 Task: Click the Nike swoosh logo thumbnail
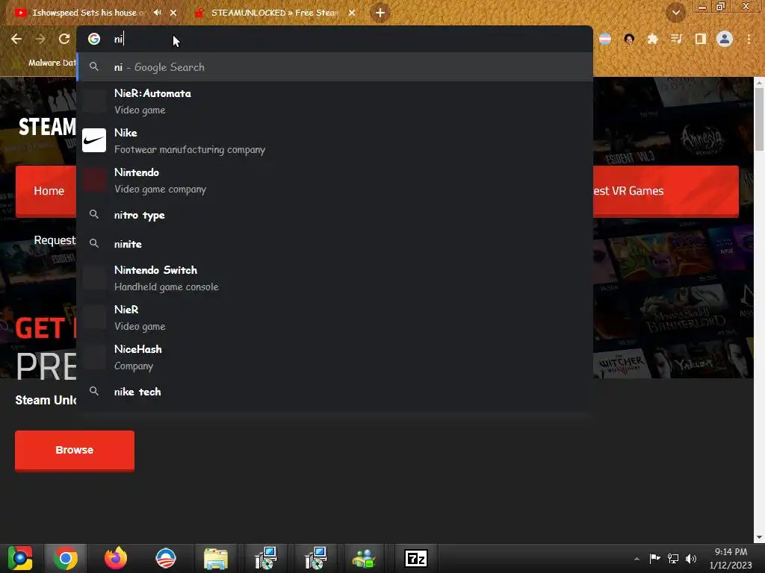pyautogui.click(x=94, y=140)
